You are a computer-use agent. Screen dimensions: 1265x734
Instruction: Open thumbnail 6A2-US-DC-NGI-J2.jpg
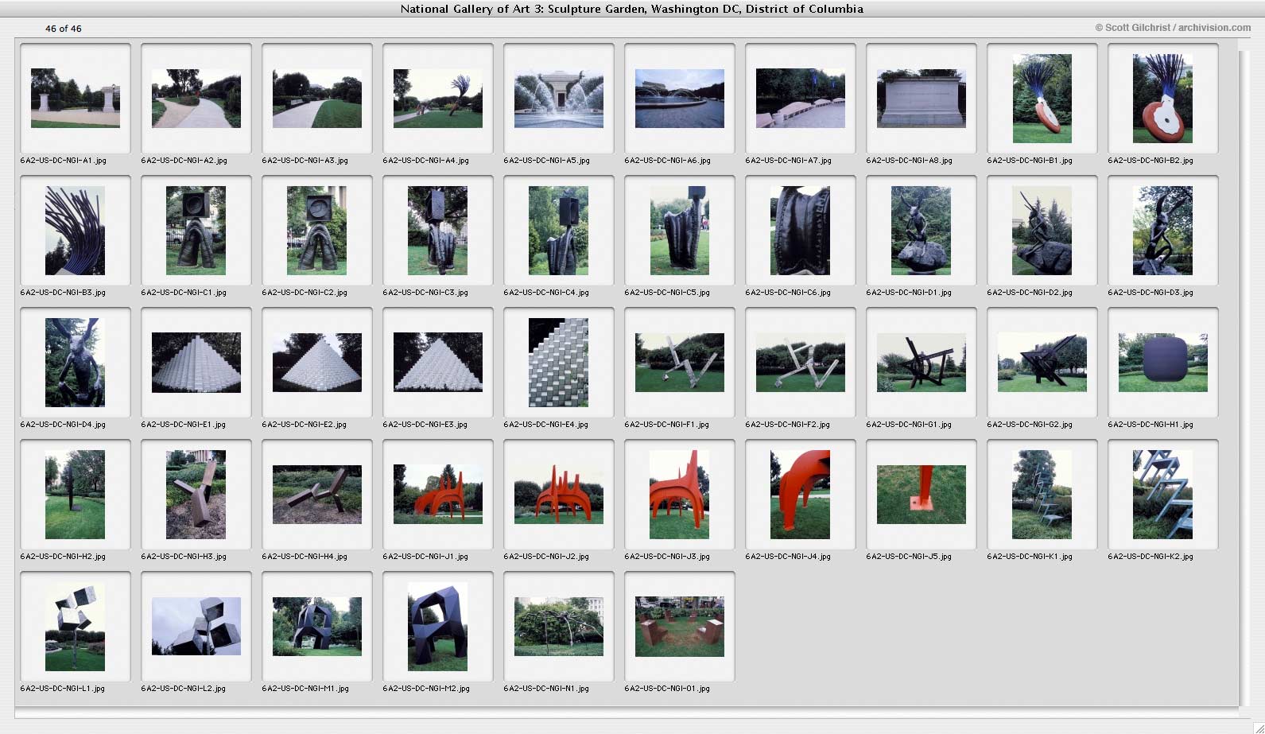(559, 495)
